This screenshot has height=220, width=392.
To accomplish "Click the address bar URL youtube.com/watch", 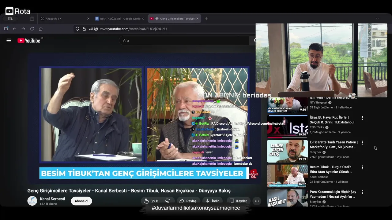I will click(134, 29).
